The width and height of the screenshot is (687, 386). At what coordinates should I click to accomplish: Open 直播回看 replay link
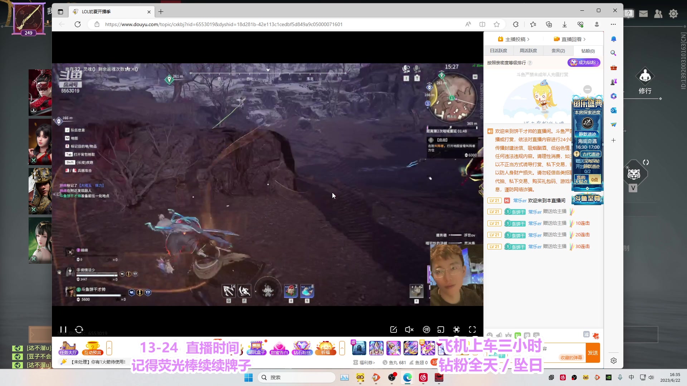(570, 39)
